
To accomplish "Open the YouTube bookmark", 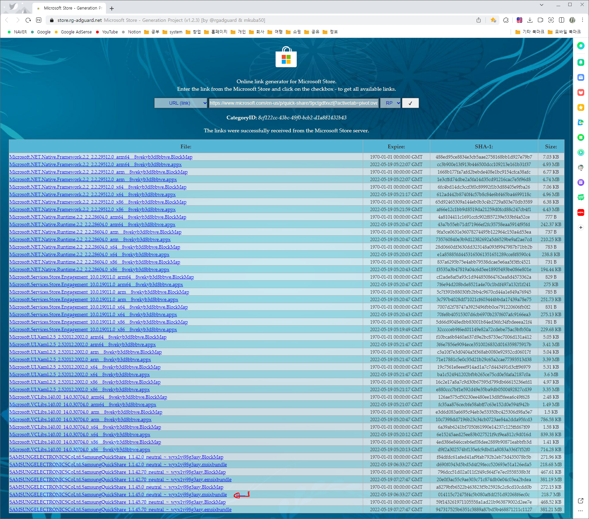I will [107, 32].
